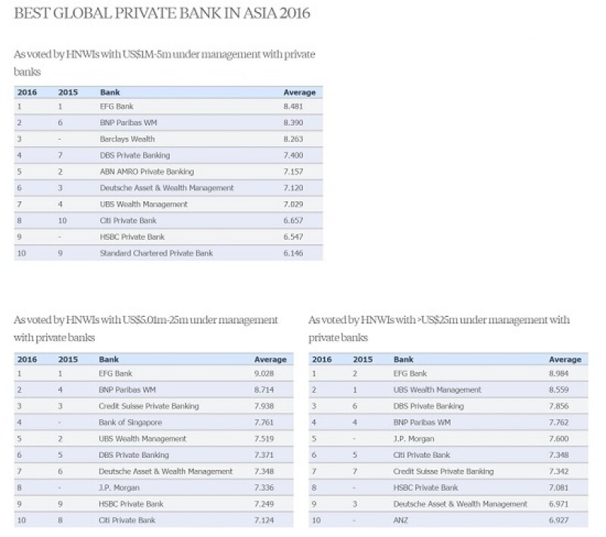Image resolution: width=606 pixels, height=537 pixels.
Task: Click the >US$25m under management subtitle
Action: click(x=439, y=328)
